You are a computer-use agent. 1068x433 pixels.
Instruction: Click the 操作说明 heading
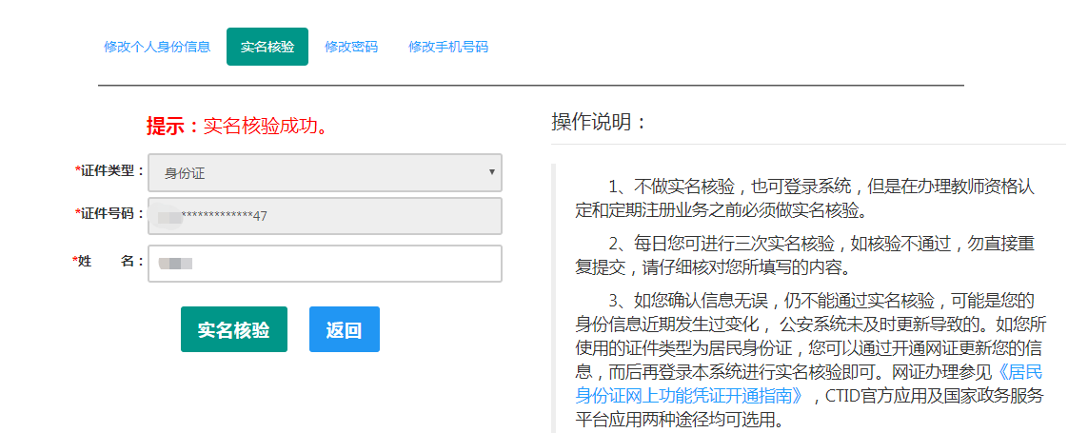click(600, 122)
